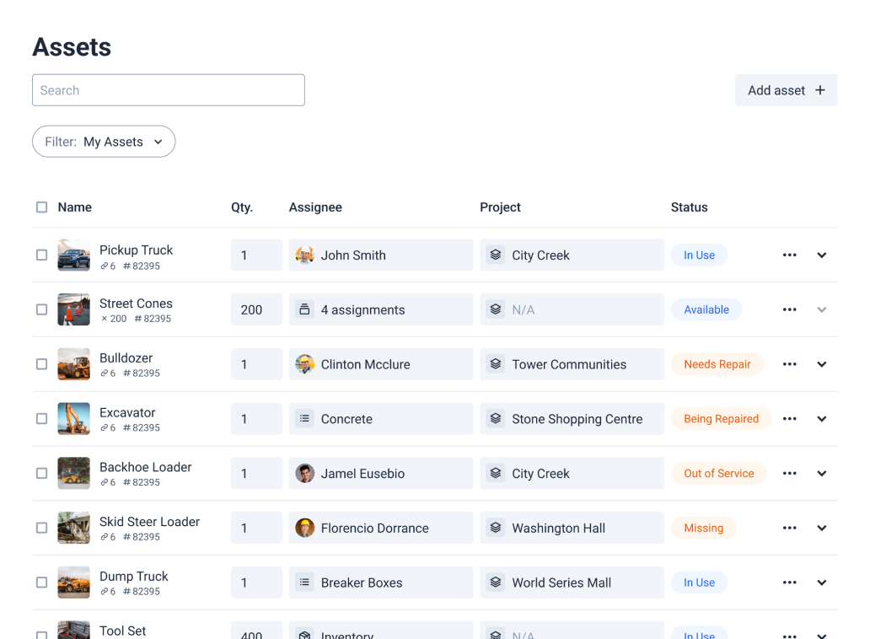Check the Excavator row checkbox

click(41, 419)
